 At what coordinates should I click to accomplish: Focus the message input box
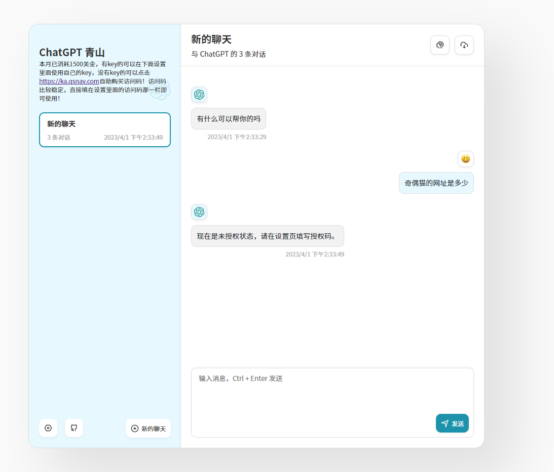click(x=332, y=403)
